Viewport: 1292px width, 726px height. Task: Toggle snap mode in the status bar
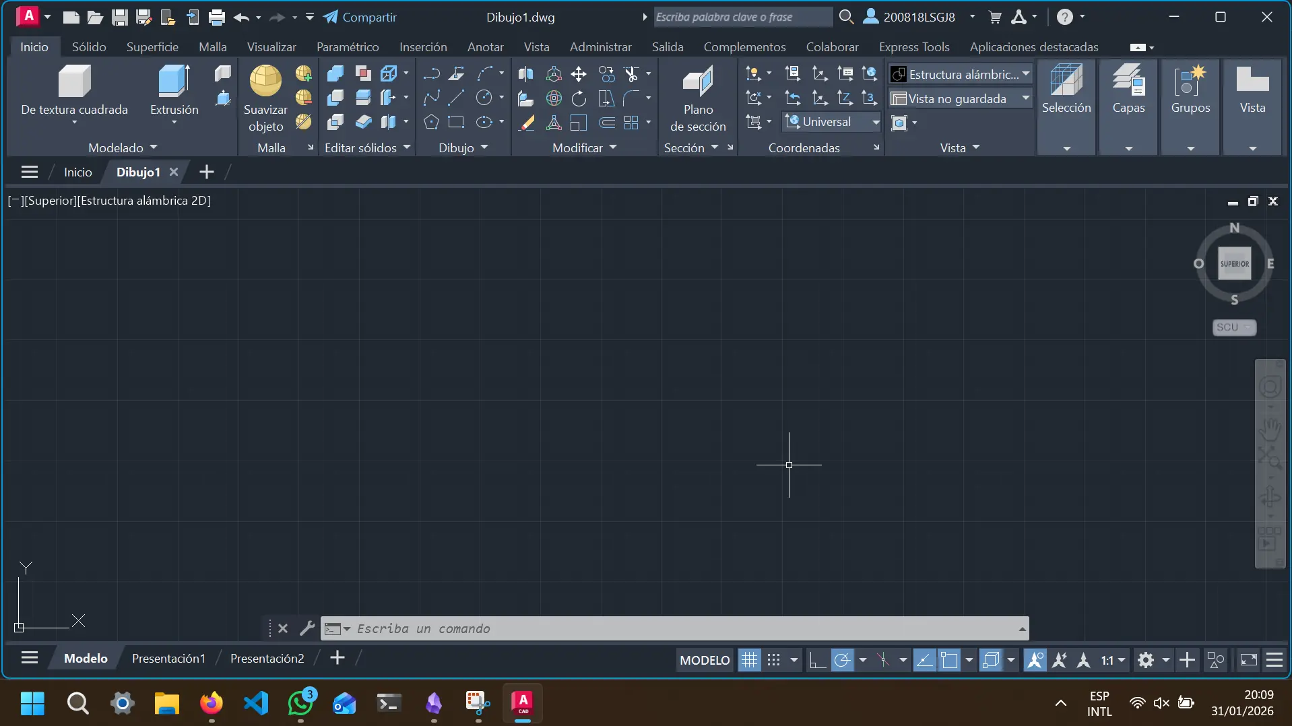point(773,659)
